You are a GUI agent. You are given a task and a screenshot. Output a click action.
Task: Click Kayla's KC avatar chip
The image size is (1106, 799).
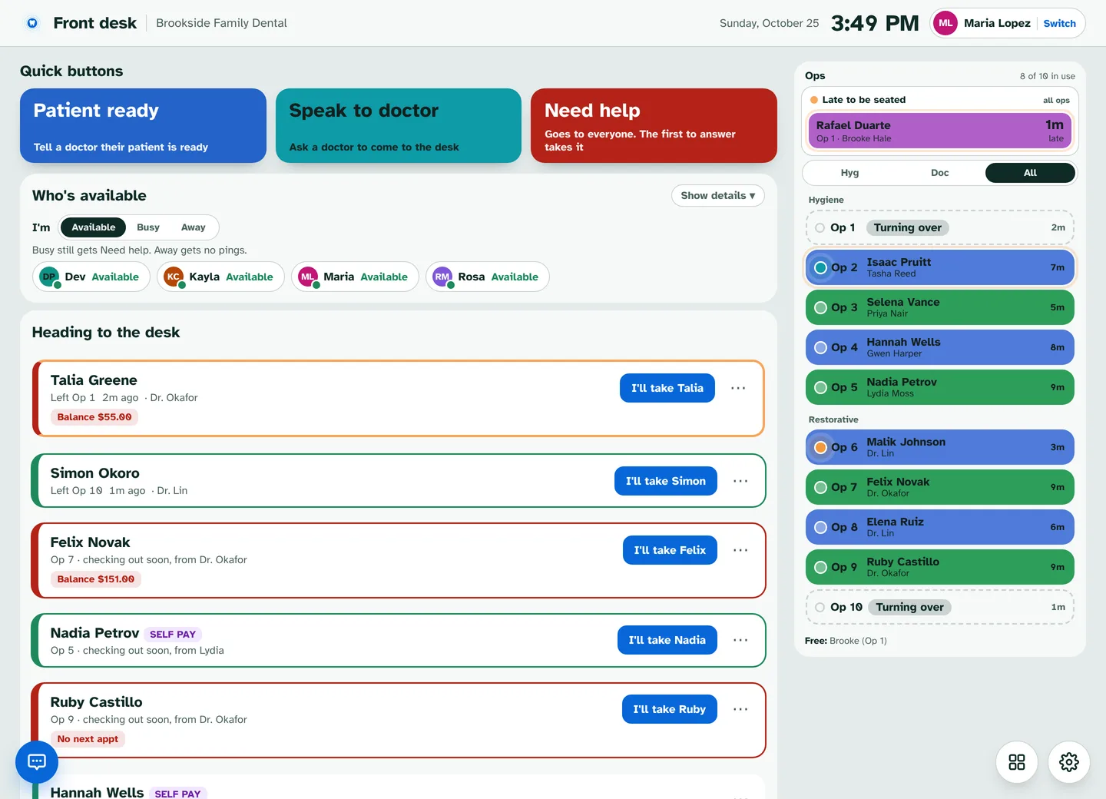[174, 277]
